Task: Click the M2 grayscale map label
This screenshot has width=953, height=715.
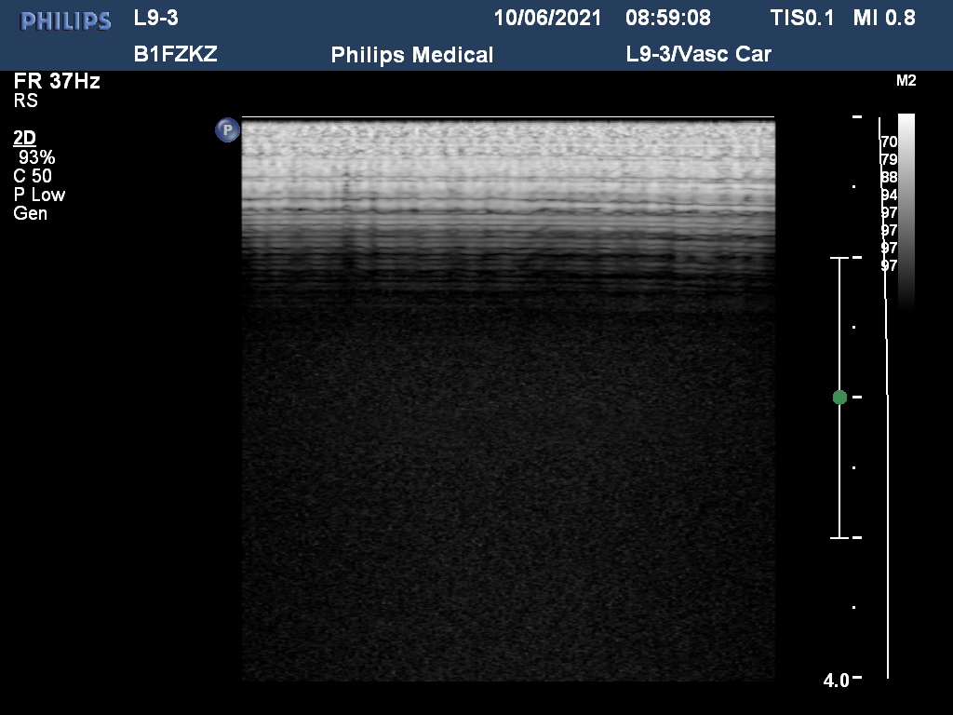Action: (x=906, y=81)
